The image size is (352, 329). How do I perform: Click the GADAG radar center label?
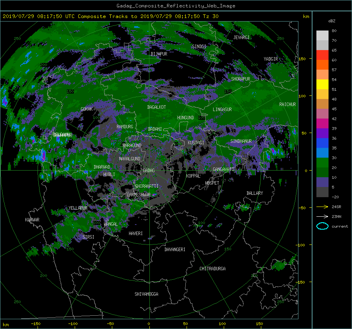(149, 171)
